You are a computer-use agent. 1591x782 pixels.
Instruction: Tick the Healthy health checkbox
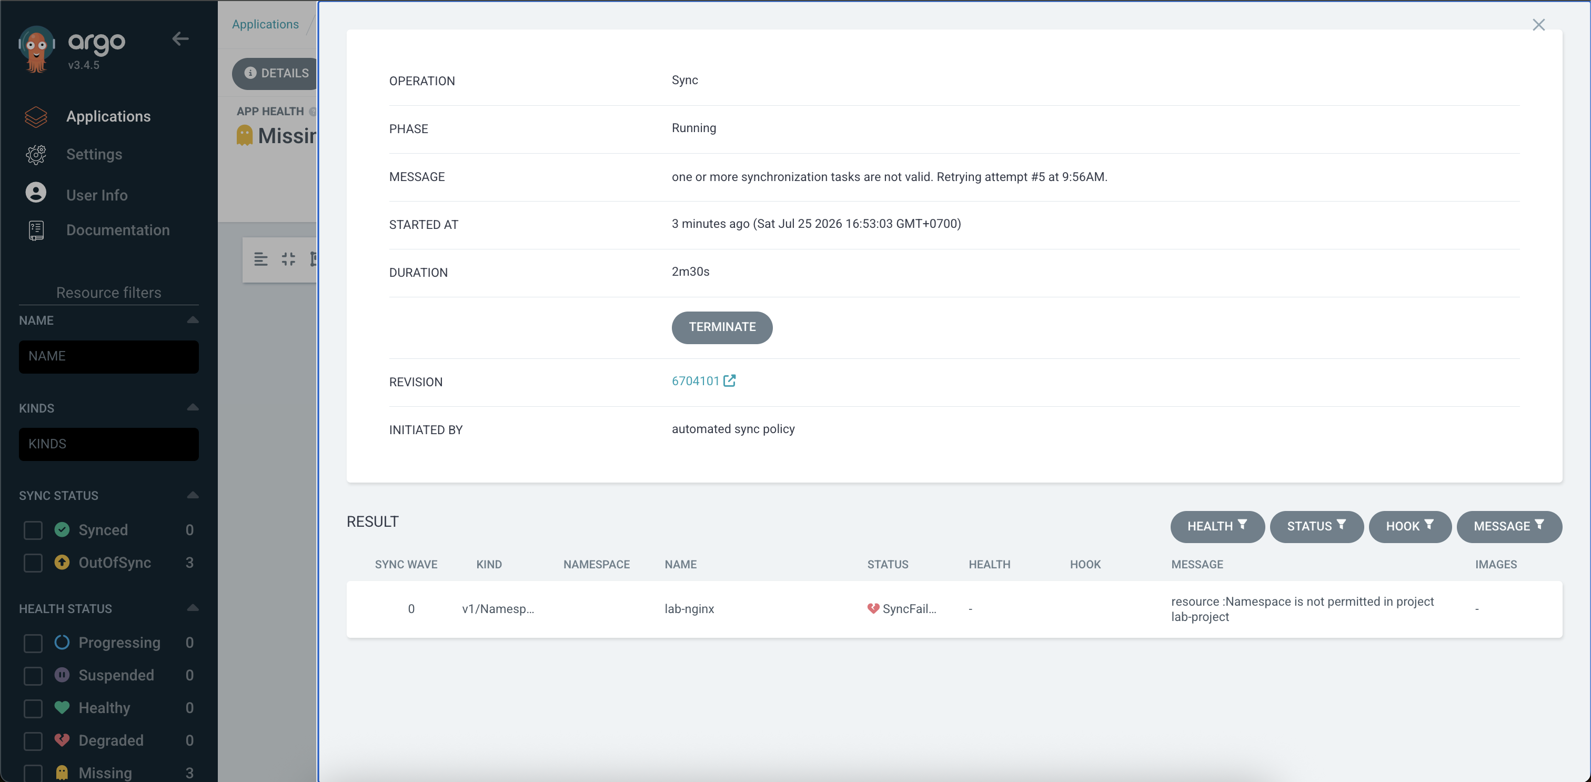pos(33,708)
